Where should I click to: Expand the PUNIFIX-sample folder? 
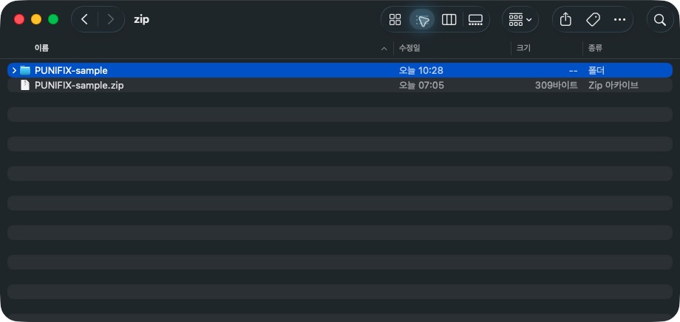14,70
